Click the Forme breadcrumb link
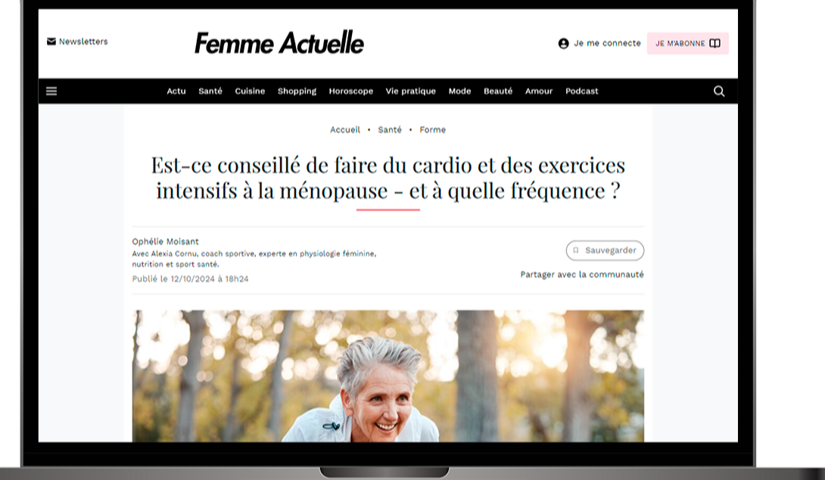The image size is (825, 480). pos(432,130)
